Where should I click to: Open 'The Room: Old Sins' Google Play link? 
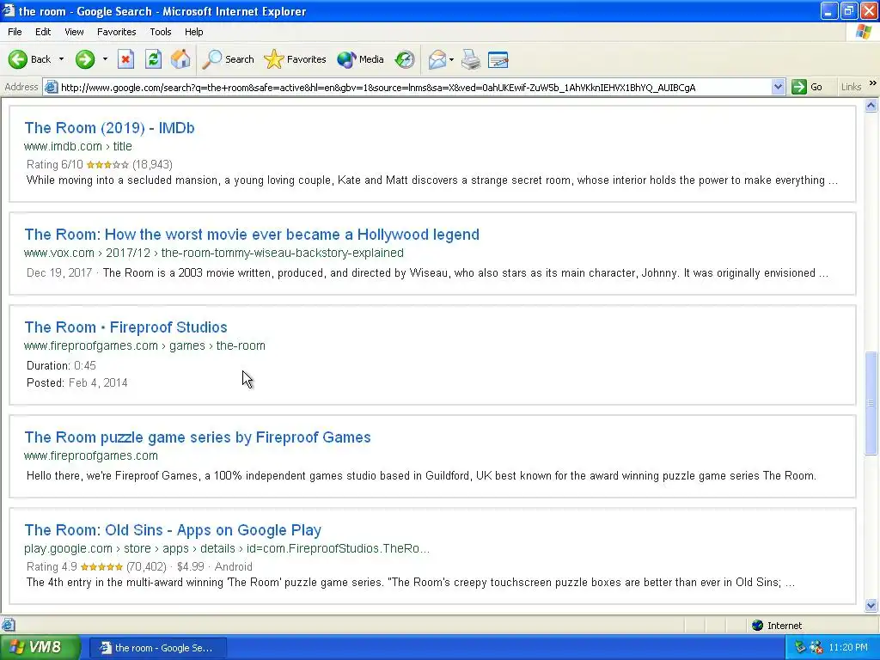[173, 530]
